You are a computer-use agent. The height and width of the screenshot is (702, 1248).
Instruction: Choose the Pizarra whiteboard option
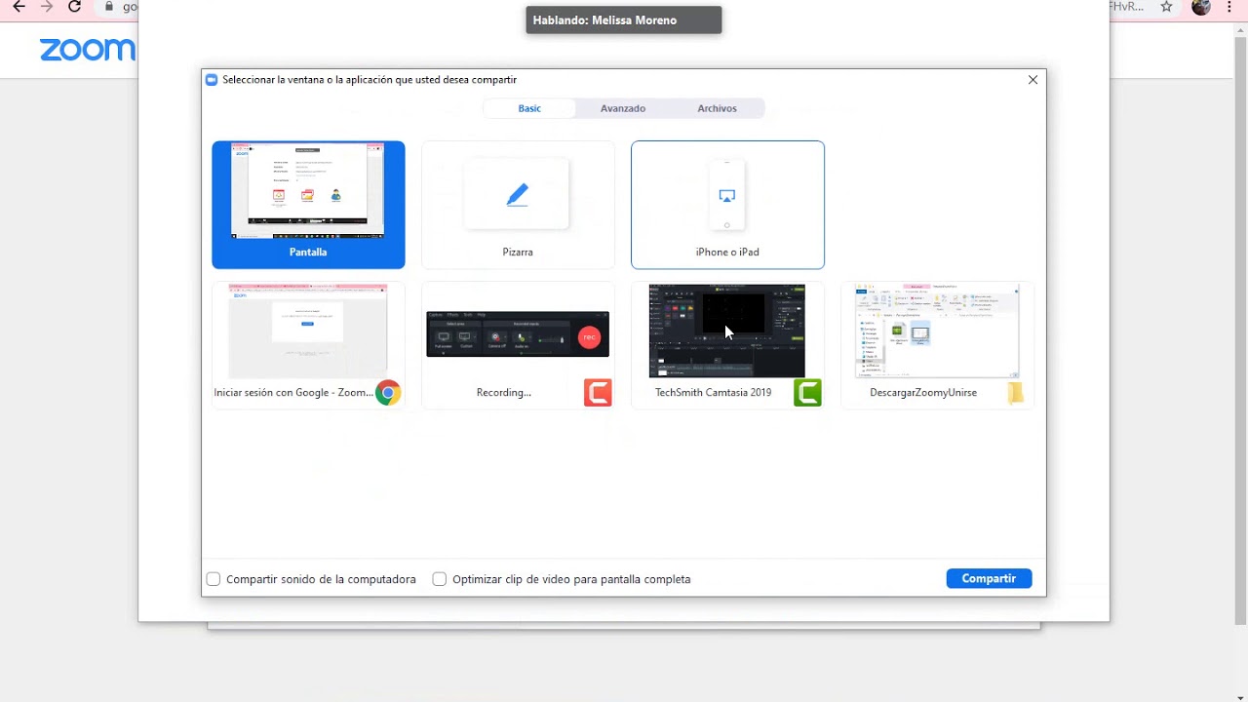coord(518,205)
